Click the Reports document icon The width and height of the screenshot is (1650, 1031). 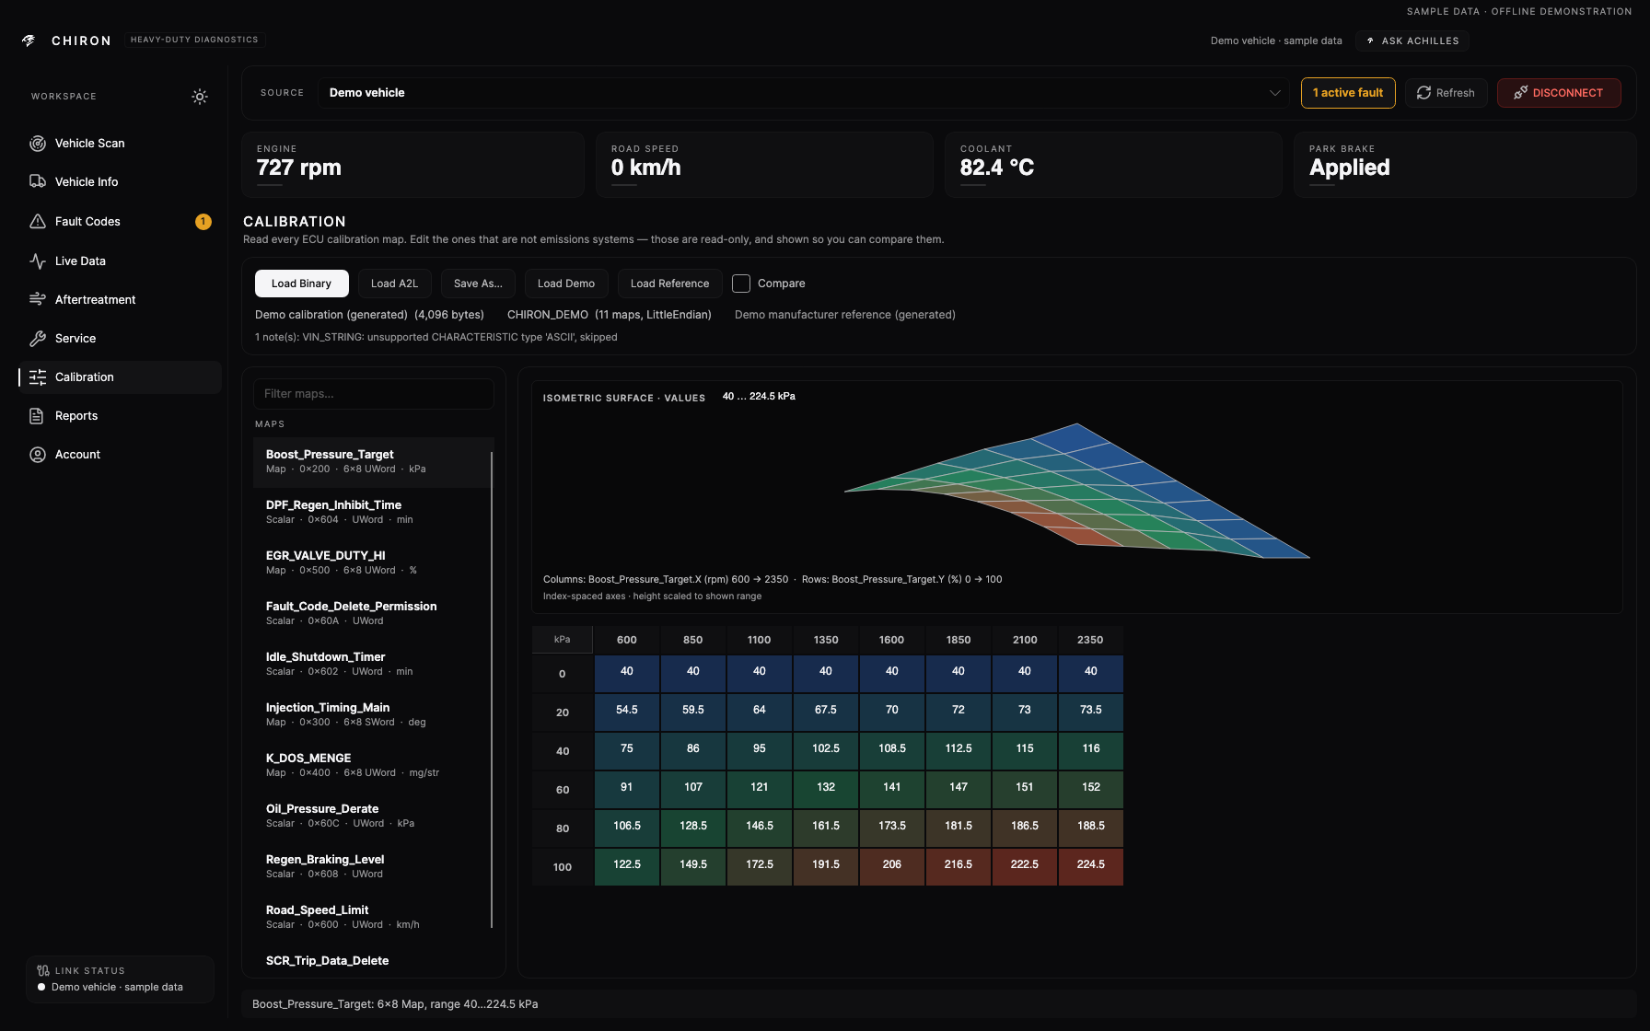click(38, 416)
